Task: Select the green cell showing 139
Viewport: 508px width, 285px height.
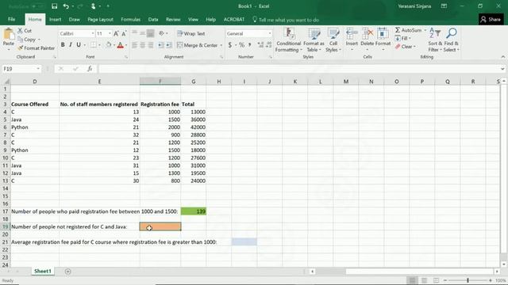Action: 194,211
